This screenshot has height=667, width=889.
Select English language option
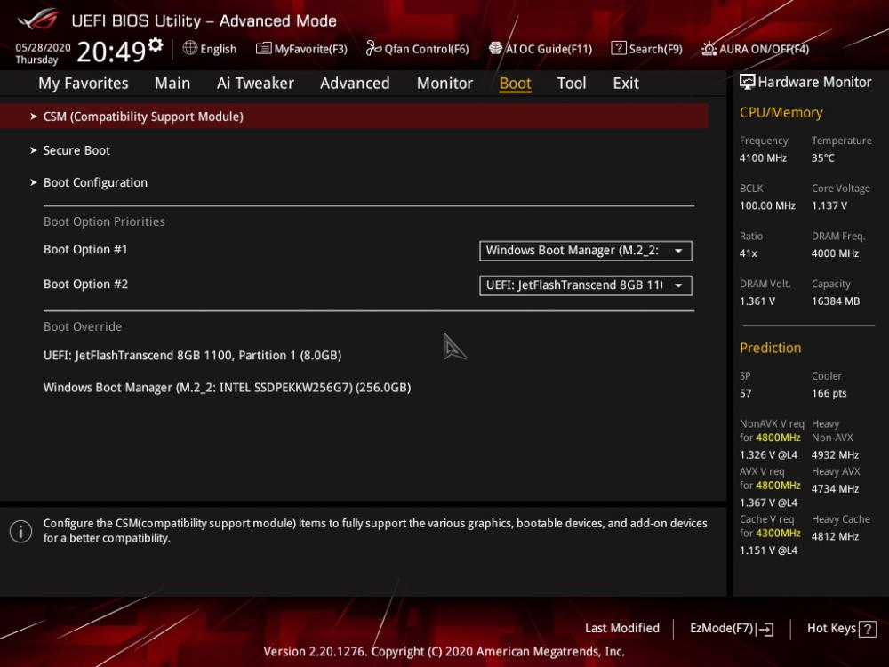pos(219,49)
